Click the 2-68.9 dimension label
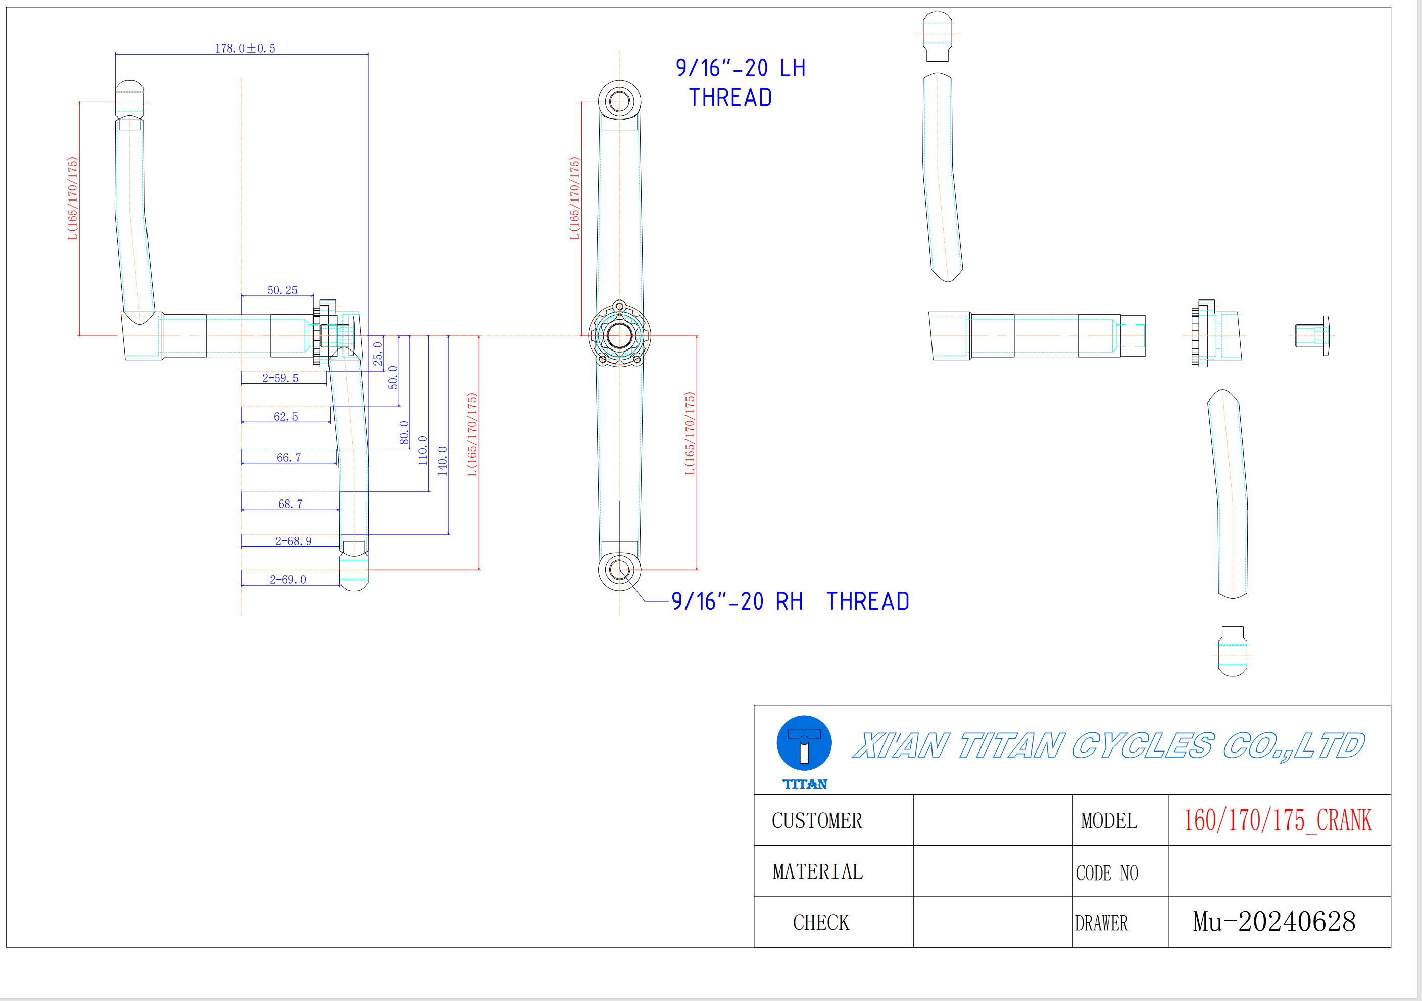Image resolution: width=1422 pixels, height=1001 pixels. (293, 541)
